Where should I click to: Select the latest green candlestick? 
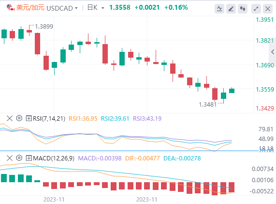tap(232, 91)
